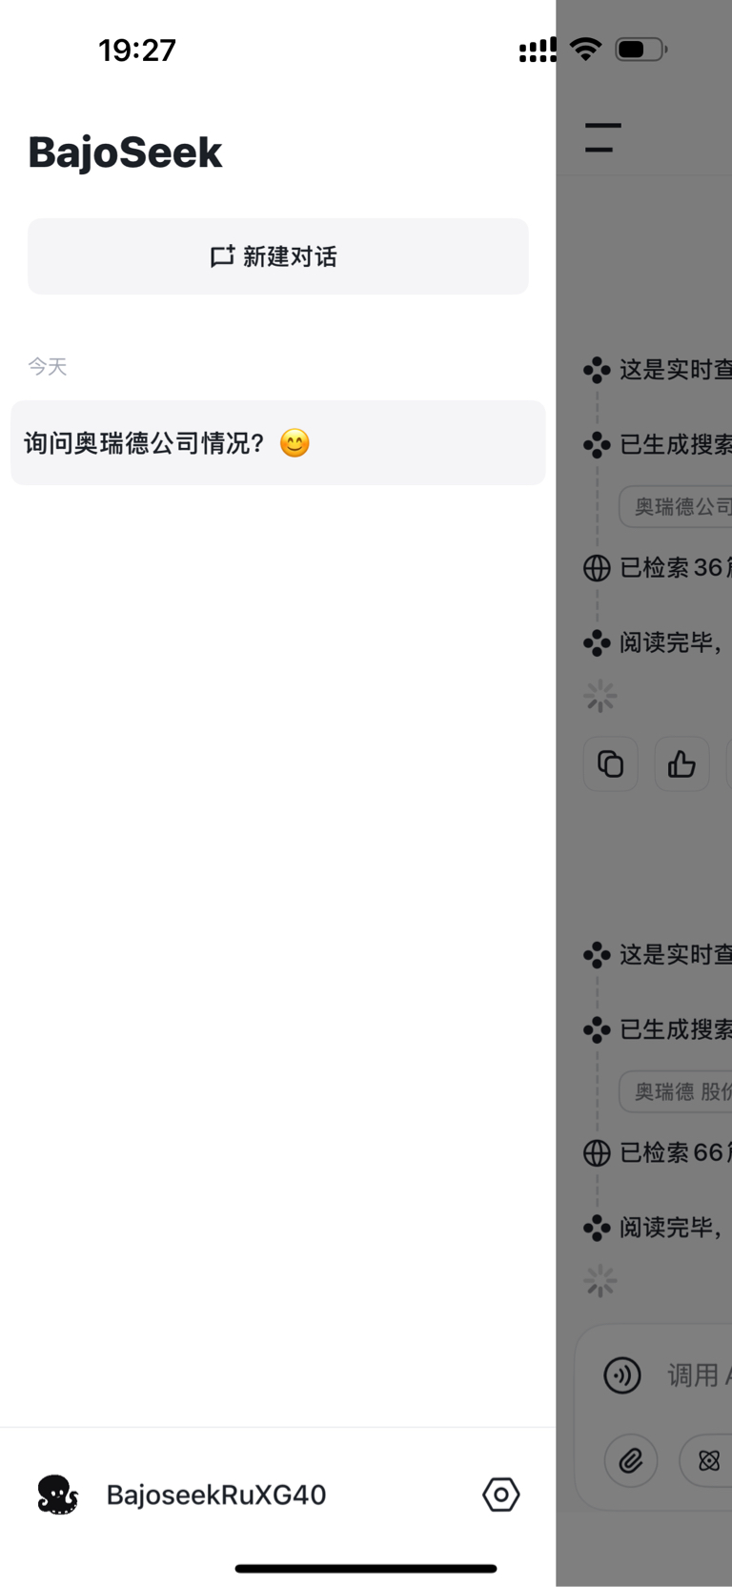Screen dimensions: 732x1587
Task: Open conversation 询问奥瑞德公司情况？
Action: (277, 443)
